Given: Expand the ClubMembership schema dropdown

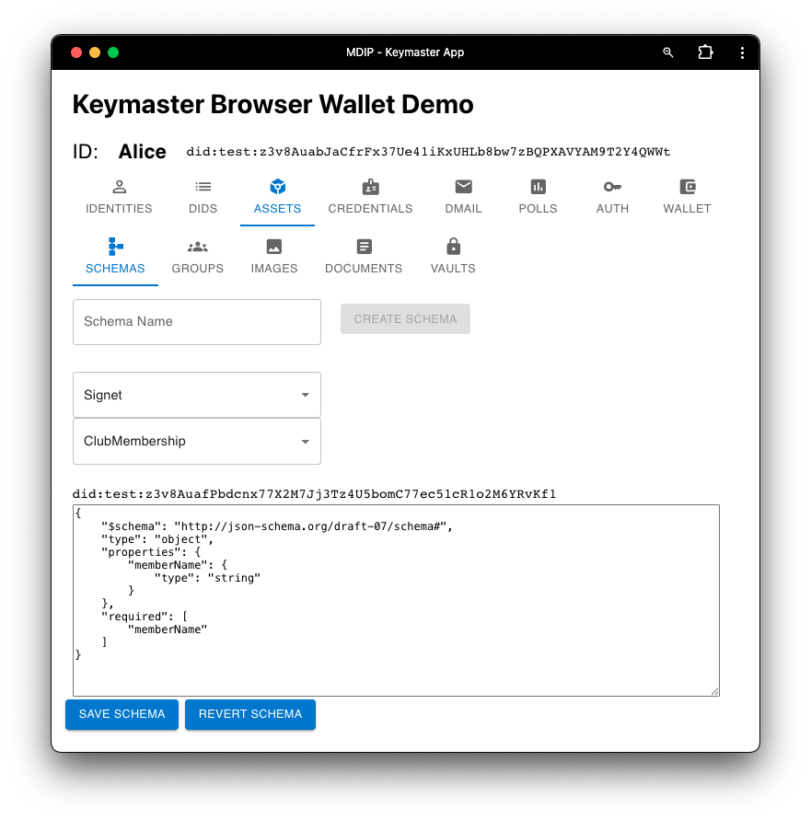Looking at the screenshot, I should pyautogui.click(x=197, y=441).
